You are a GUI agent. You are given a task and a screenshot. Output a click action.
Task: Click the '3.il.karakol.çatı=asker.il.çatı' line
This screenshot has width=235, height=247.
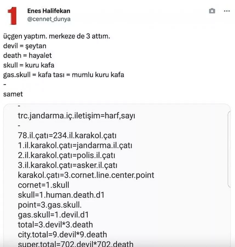67,165
